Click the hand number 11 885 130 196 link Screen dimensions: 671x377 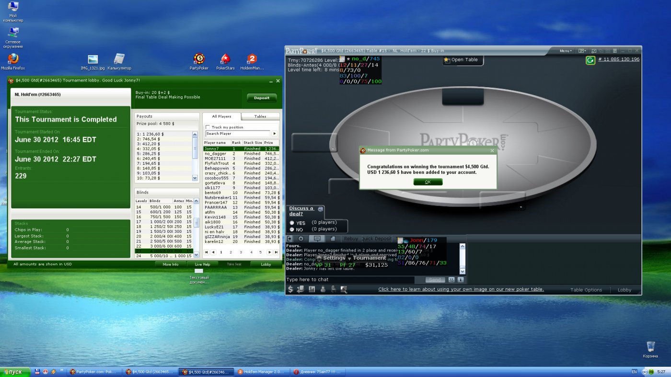click(619, 59)
